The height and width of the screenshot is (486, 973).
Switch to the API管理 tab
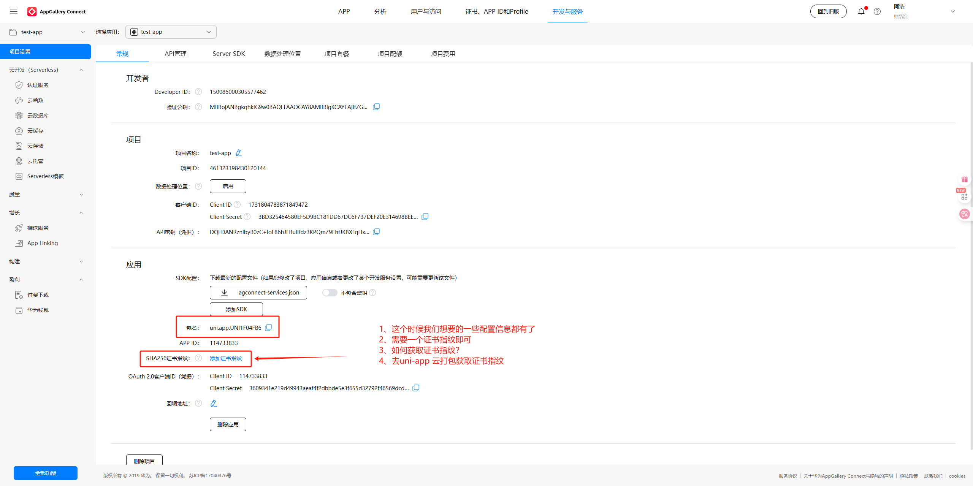176,54
